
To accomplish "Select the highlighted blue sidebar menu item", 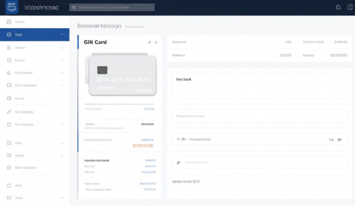I will coord(35,35).
